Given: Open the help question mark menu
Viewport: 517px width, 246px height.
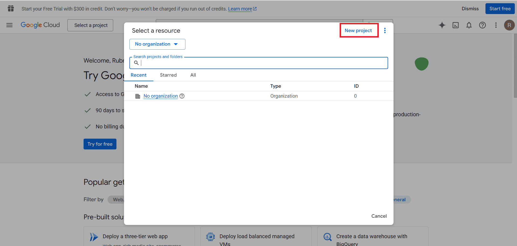Looking at the screenshot, I should (x=482, y=25).
